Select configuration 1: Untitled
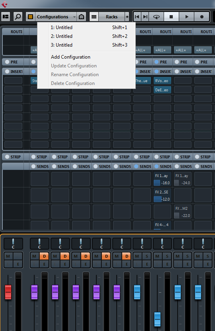The height and width of the screenshot is (331, 215). [86, 28]
